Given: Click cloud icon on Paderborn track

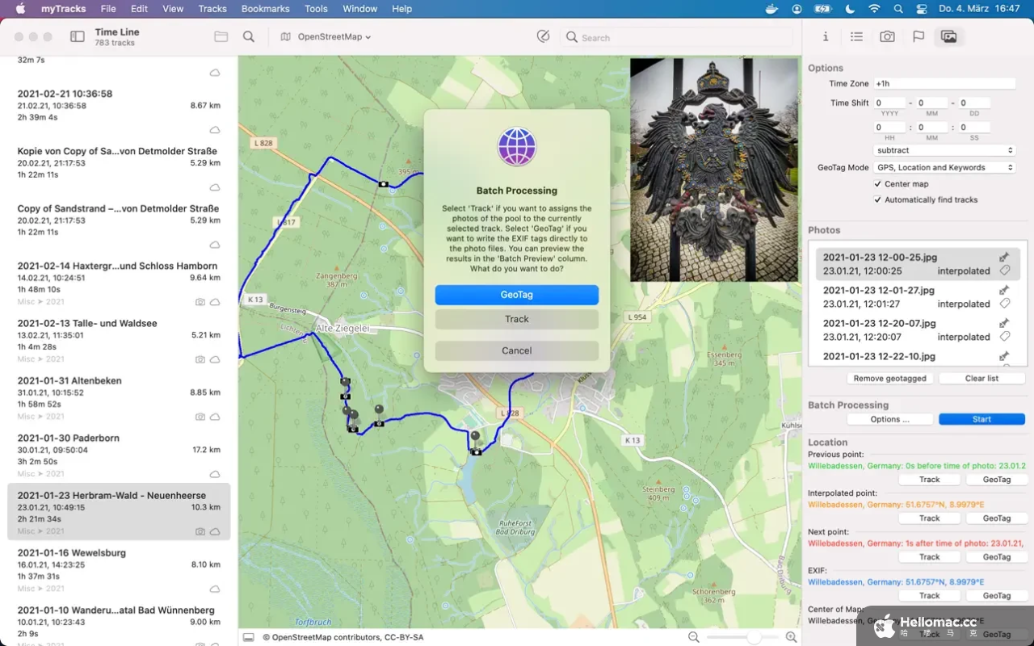Looking at the screenshot, I should click(215, 474).
